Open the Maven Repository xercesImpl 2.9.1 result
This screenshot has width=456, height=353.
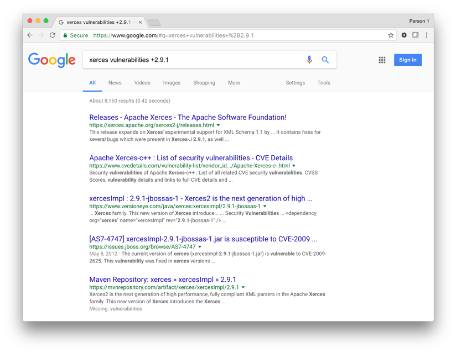163,280
